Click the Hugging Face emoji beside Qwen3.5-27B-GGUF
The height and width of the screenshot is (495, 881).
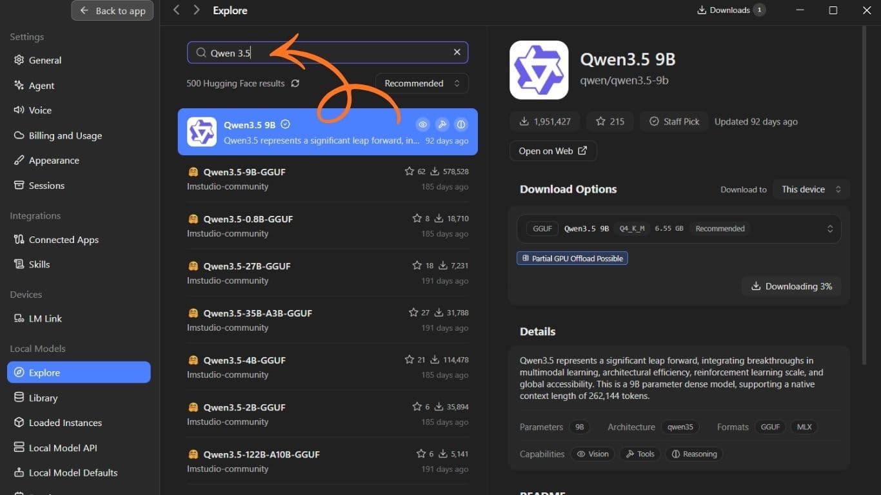(193, 266)
